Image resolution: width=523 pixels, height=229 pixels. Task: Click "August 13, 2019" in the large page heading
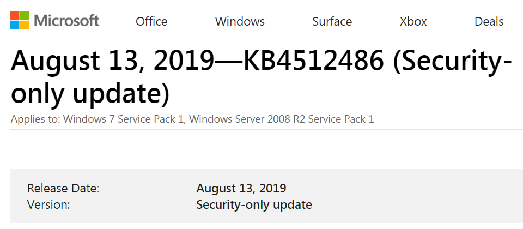pos(112,62)
